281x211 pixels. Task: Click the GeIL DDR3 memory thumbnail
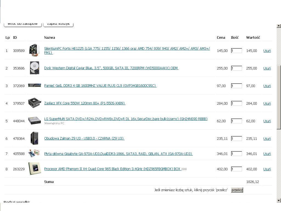point(34,85)
